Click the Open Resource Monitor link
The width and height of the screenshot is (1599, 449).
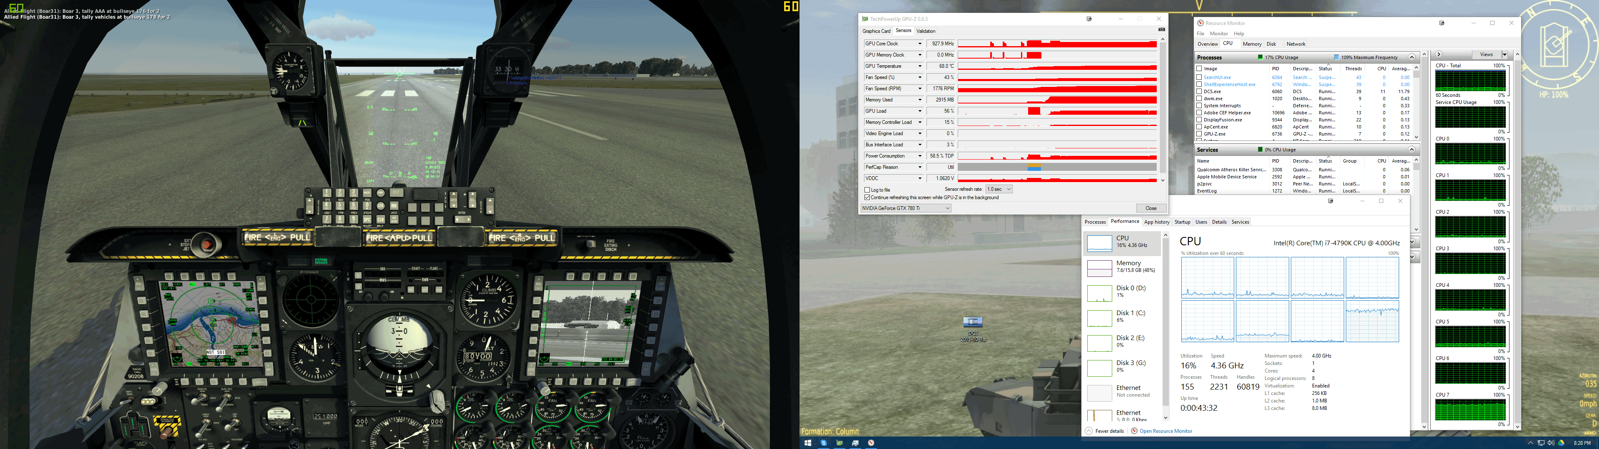coord(1166,431)
